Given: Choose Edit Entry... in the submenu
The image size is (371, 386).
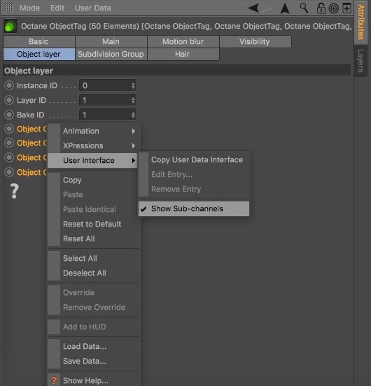Looking at the screenshot, I should (194, 175).
